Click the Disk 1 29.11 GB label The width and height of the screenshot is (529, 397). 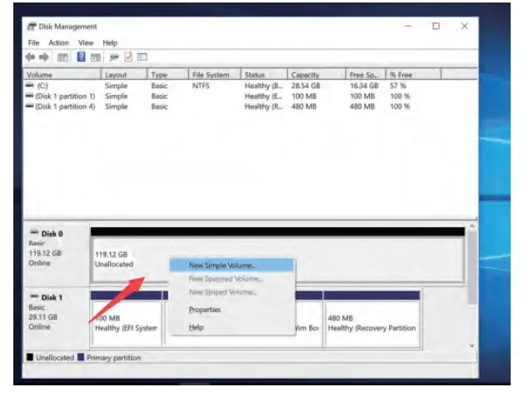(x=42, y=317)
